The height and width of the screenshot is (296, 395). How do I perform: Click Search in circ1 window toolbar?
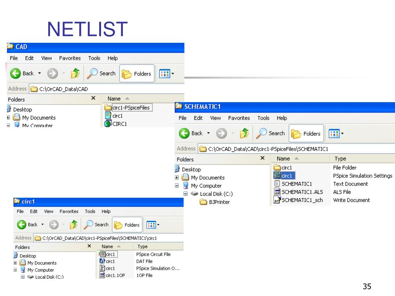click(96, 225)
